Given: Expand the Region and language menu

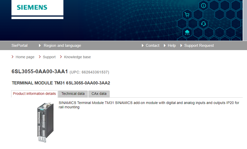Looking at the screenshot, I should coord(62,46).
